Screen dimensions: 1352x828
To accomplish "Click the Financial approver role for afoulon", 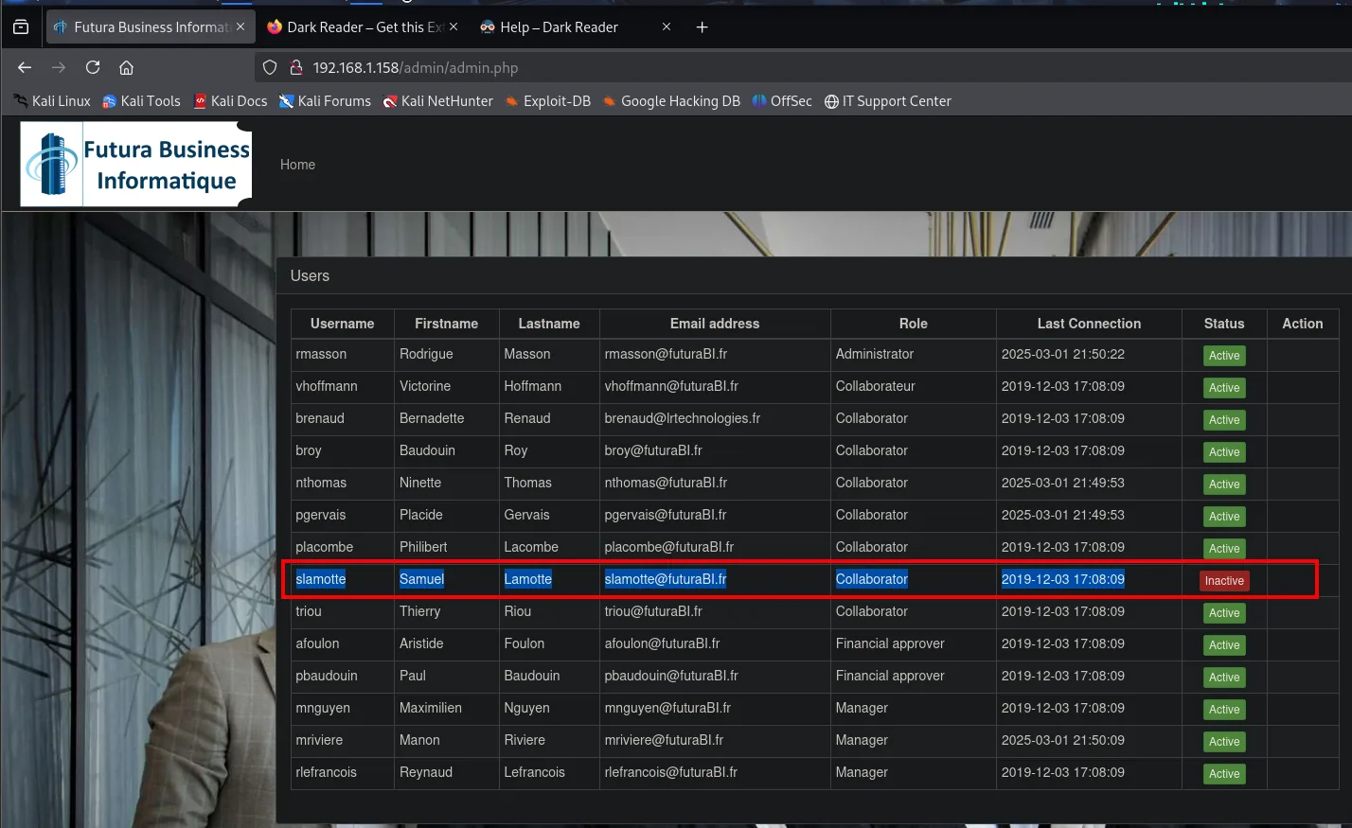I will point(890,643).
